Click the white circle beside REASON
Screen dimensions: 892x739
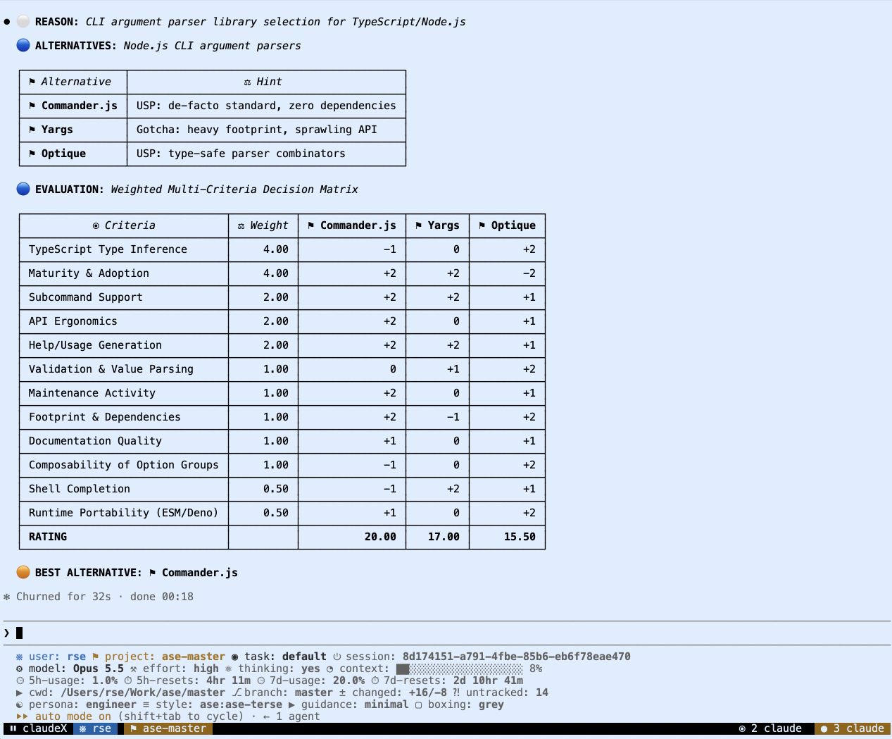click(x=23, y=21)
